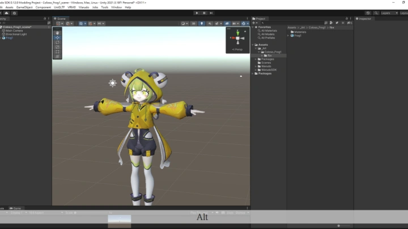Open the Assets menu

pos(9,7)
